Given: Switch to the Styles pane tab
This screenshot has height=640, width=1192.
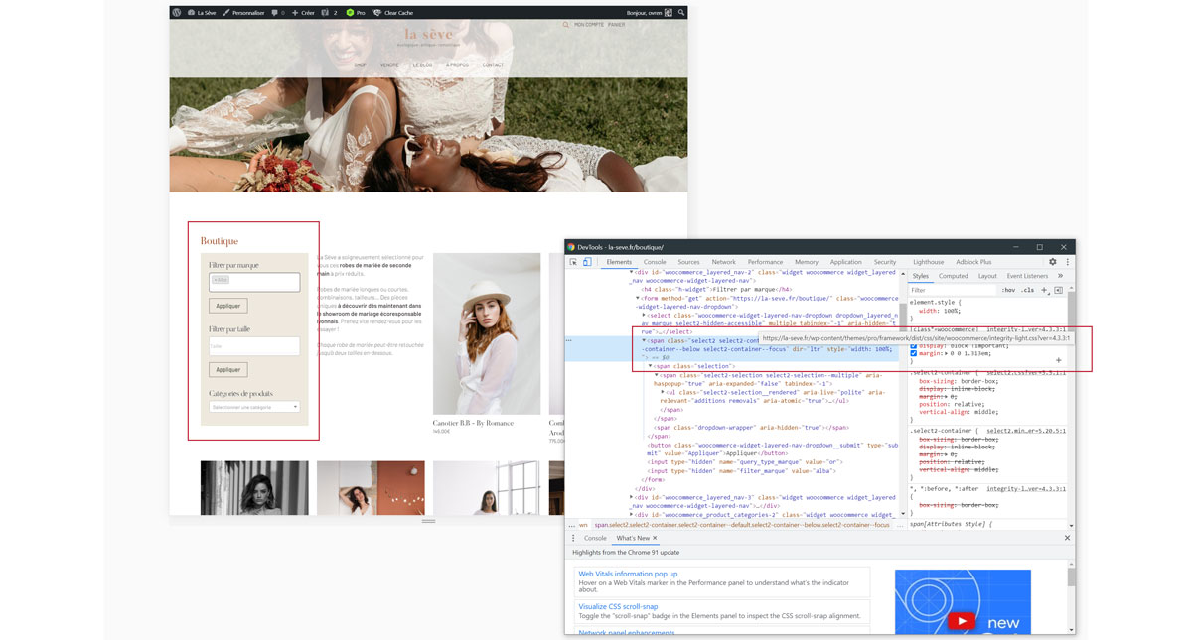Looking at the screenshot, I should (x=921, y=276).
